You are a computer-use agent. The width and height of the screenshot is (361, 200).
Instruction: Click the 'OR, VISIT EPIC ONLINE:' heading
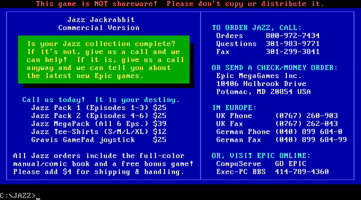261,156
